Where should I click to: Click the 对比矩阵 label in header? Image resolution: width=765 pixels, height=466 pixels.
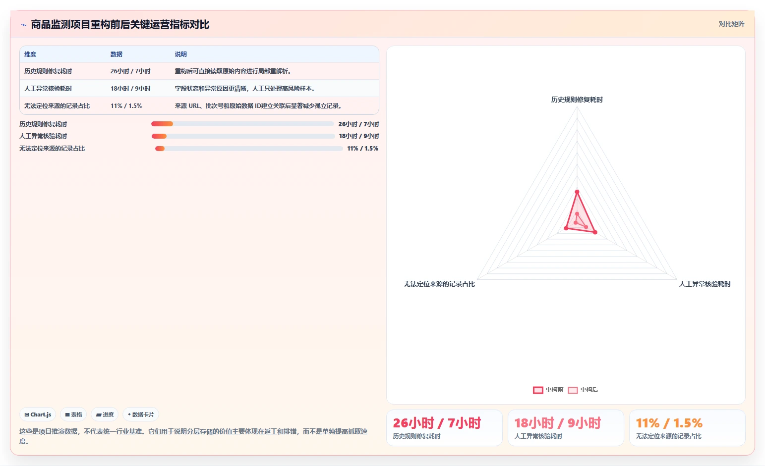click(731, 24)
